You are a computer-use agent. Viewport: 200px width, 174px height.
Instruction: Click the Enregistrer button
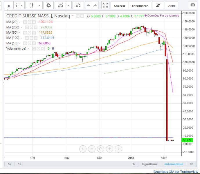pos(140,6)
